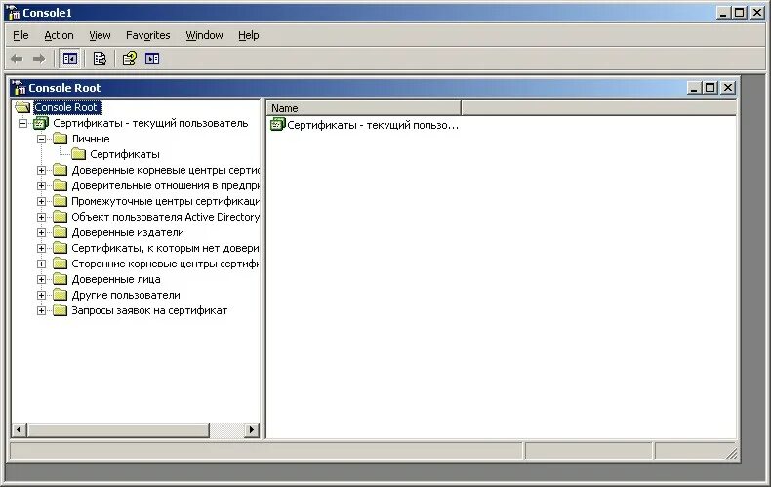Click the Name column header
The image size is (771, 487).
click(x=364, y=107)
